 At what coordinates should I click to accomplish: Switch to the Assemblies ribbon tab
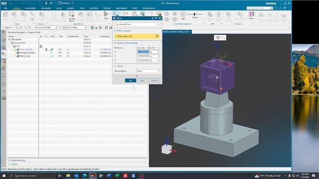(x=30, y=8)
